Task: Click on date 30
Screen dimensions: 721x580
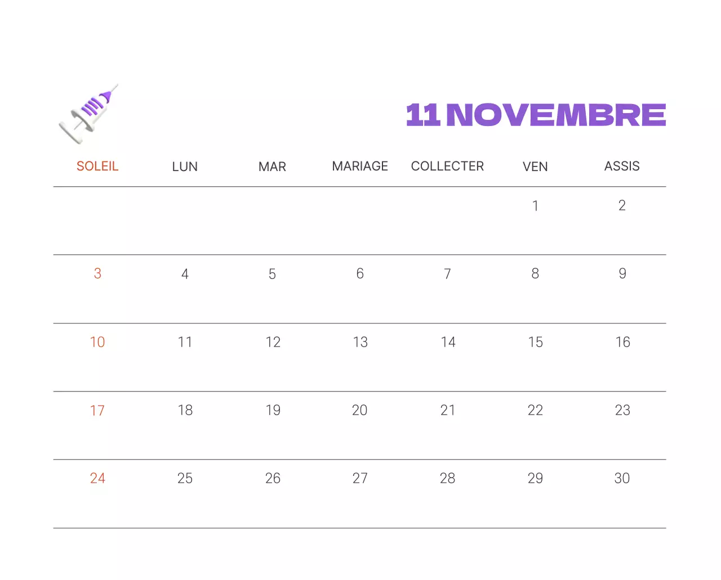Action: tap(622, 479)
